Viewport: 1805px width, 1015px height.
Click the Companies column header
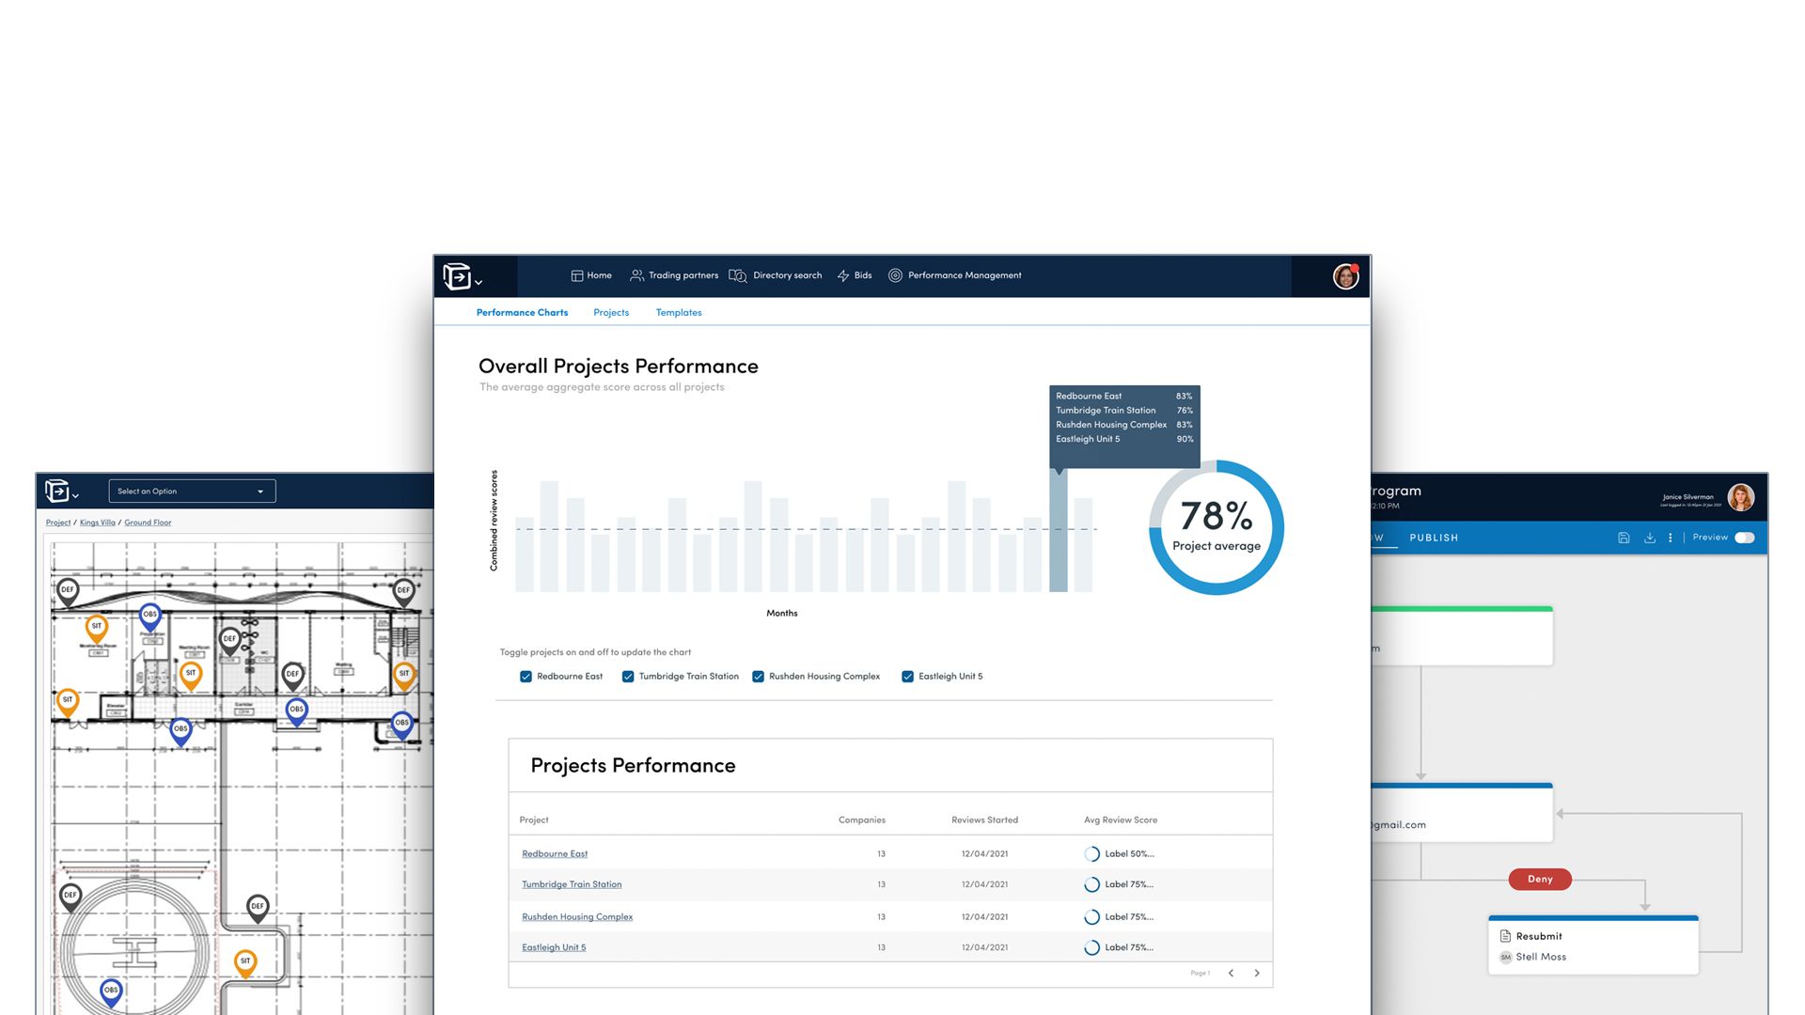click(x=862, y=820)
